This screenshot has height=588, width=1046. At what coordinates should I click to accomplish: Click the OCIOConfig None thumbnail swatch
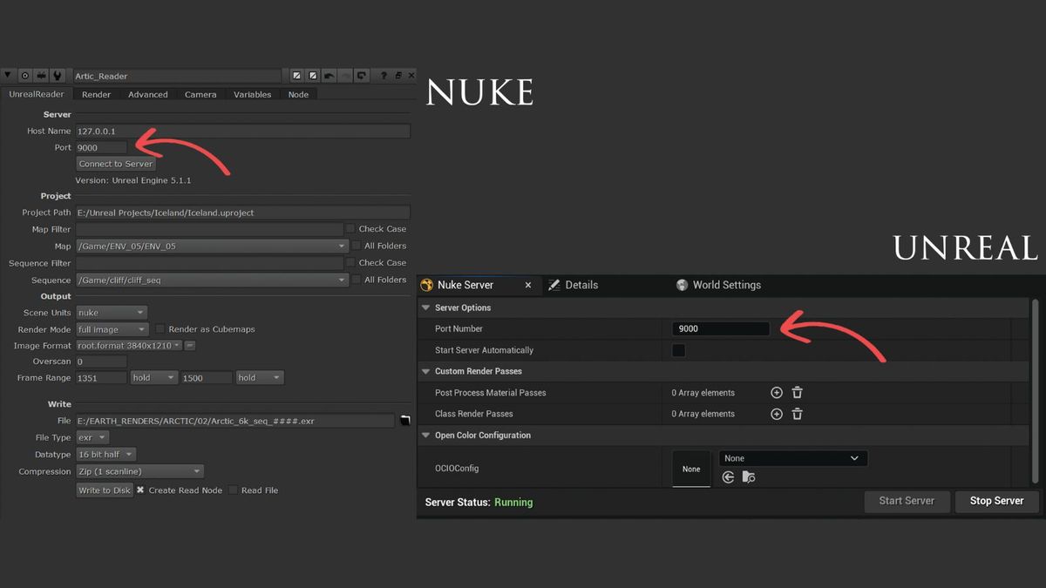point(691,469)
